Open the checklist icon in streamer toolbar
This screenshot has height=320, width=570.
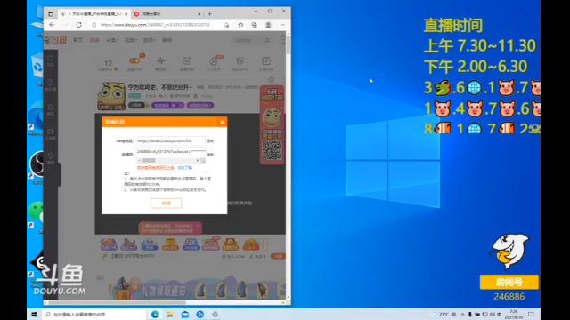point(266,61)
